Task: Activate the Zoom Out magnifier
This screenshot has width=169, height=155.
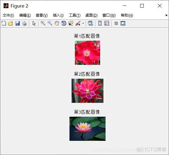Action: click(x=50, y=23)
